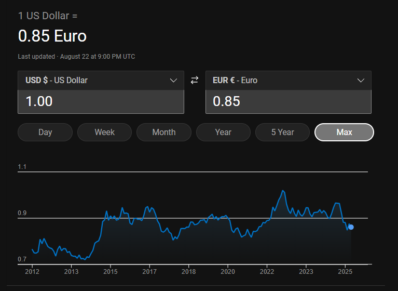Select the Max time range
This screenshot has height=291, width=398.
tap(344, 132)
